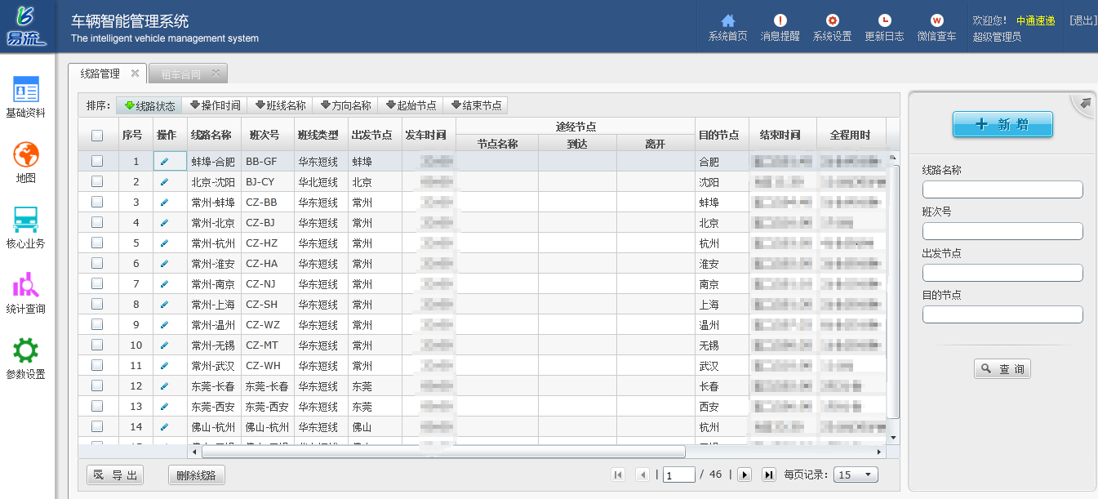Toggle the select-all checkbox in the table header

(x=97, y=136)
